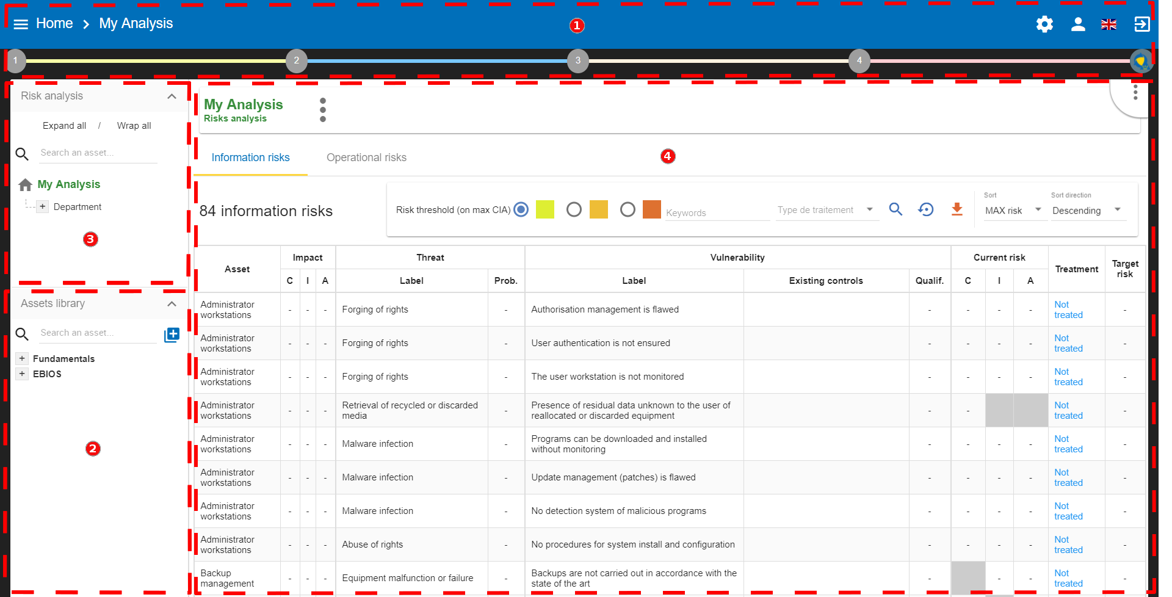Open the Sort direction Descending dropdown

click(x=1087, y=211)
